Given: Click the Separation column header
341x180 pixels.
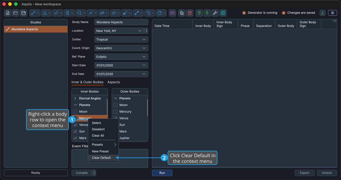Looking at the screenshot, I should tap(264, 24).
